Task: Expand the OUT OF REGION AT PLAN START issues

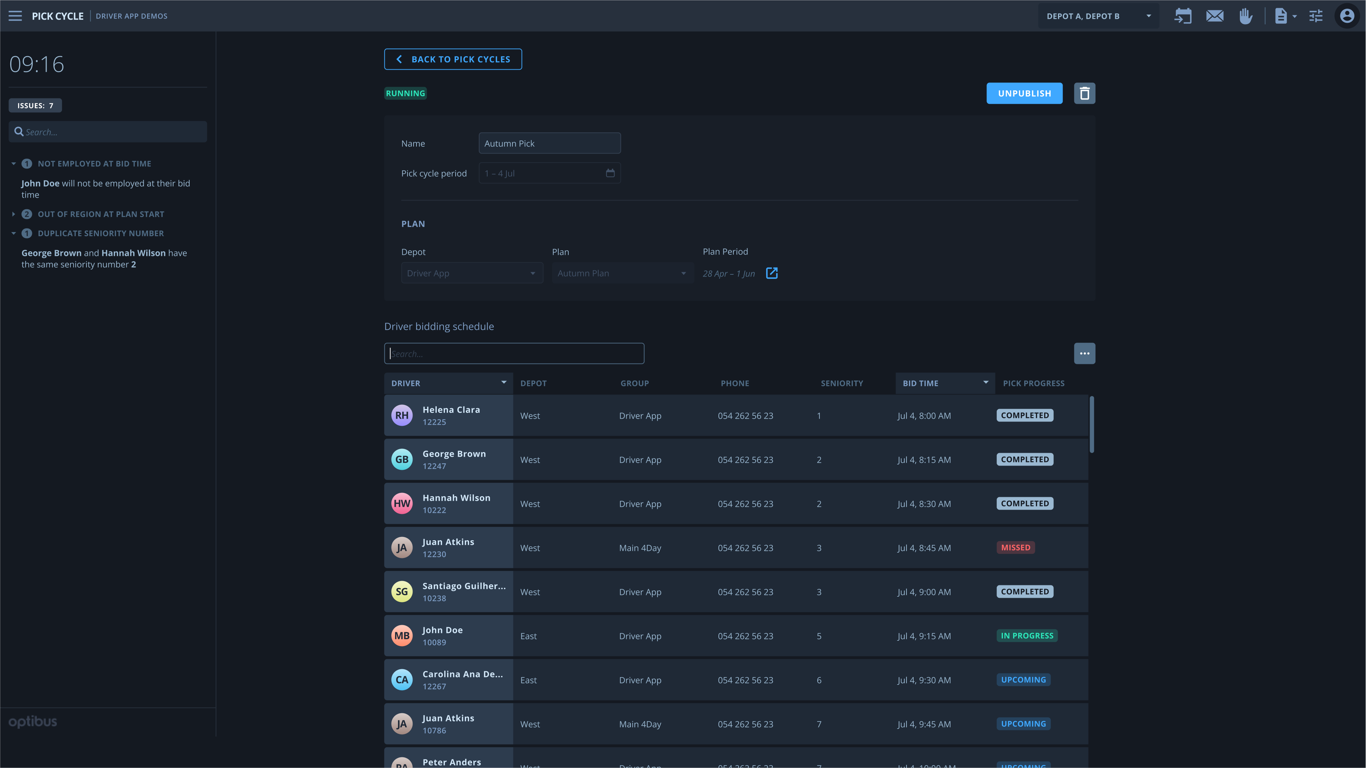Action: (13, 214)
